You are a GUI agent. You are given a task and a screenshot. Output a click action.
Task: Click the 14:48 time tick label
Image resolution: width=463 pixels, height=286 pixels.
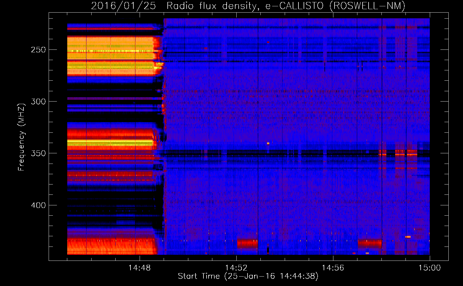pyautogui.click(x=139, y=268)
